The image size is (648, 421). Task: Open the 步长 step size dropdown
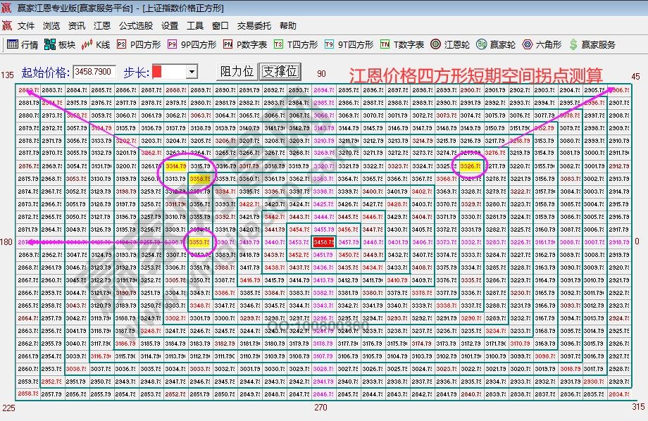[x=192, y=70]
